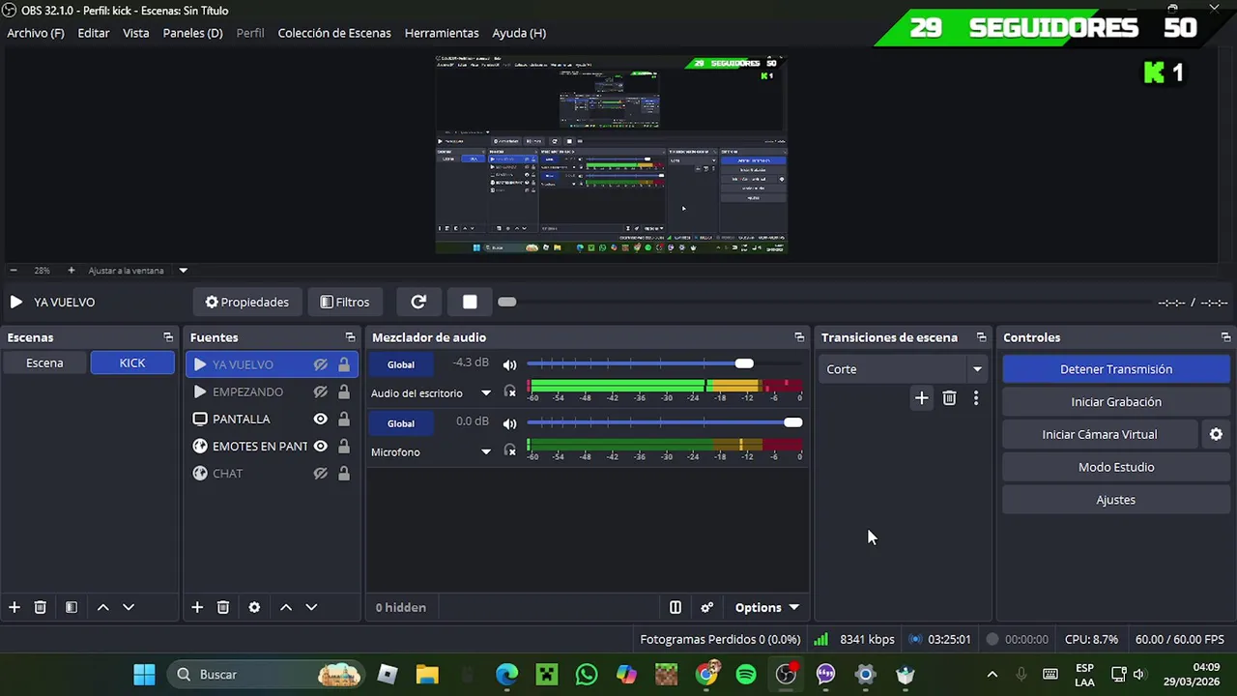Click the media seek slider handle
The image size is (1237, 696).
coord(507,302)
